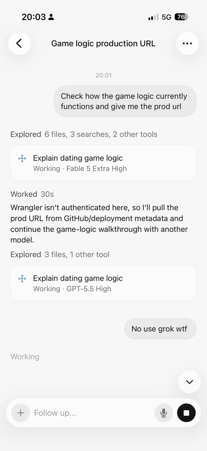Tap the 'Wrangler isn't authenticated here' response text
This screenshot has width=207, height=451.
coord(100,224)
